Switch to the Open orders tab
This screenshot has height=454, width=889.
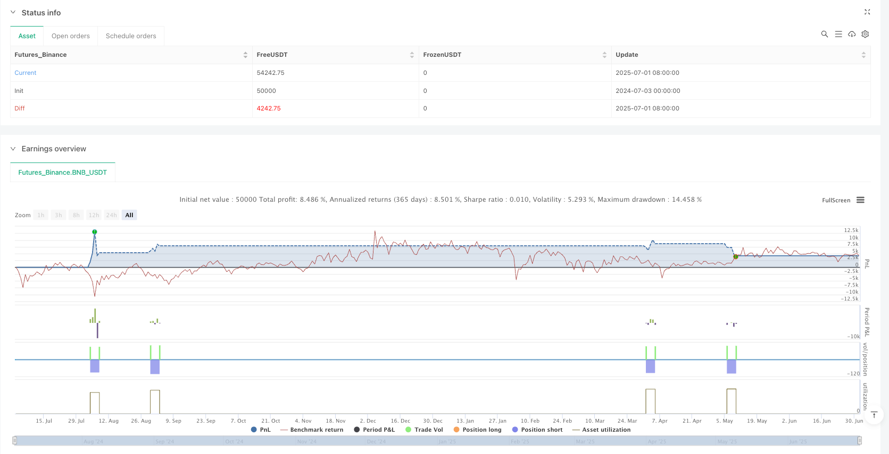coord(71,36)
